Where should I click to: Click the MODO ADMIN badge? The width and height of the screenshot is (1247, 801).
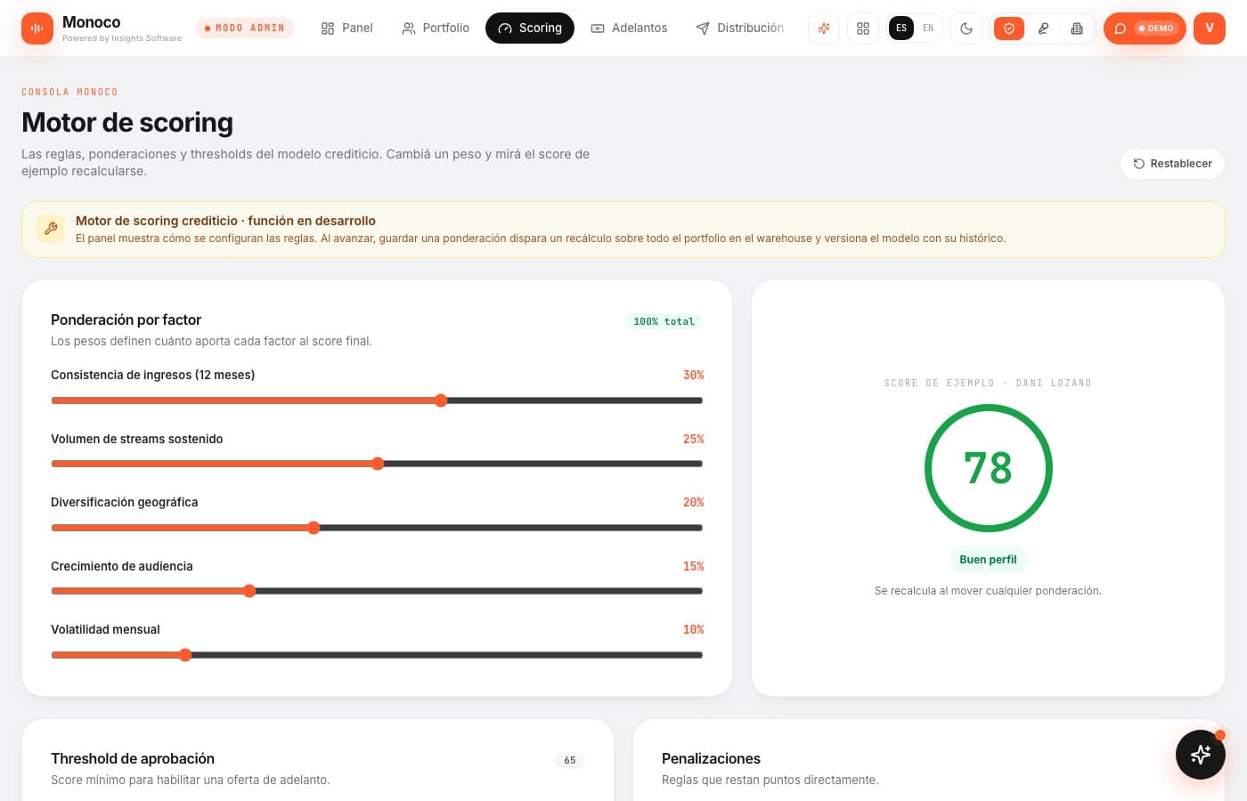245,28
